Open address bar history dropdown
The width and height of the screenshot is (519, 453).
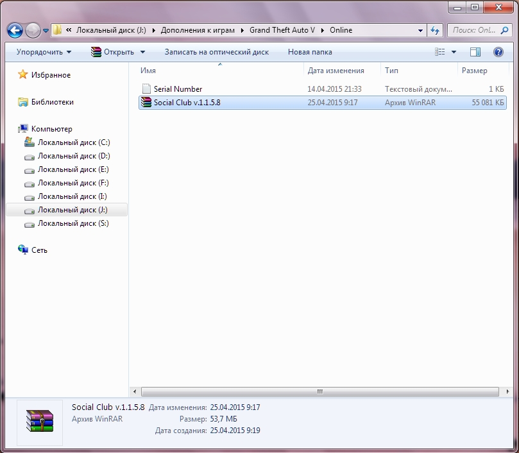click(x=420, y=30)
